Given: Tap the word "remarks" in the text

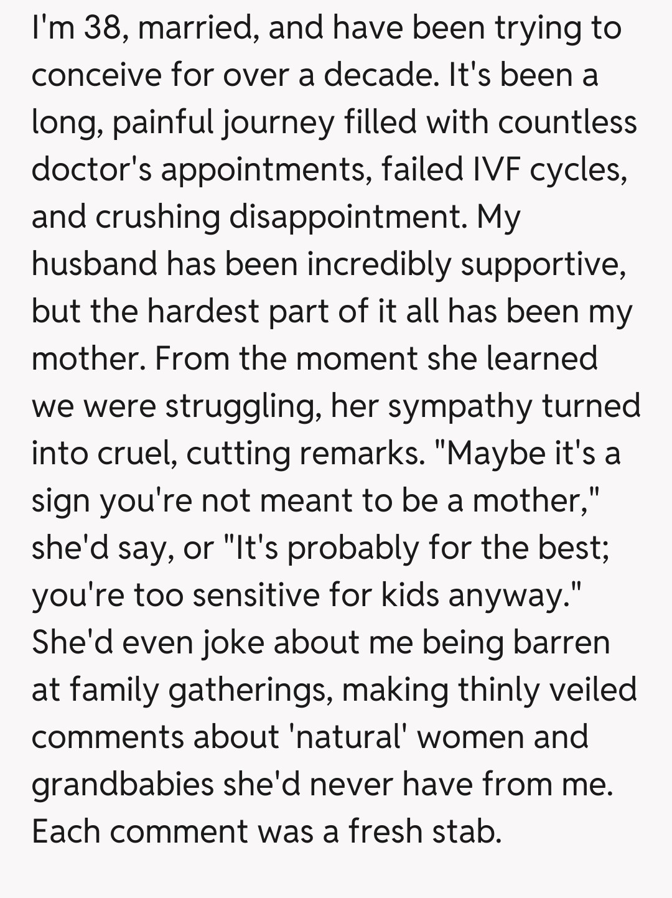Looking at the screenshot, I should point(358,454).
